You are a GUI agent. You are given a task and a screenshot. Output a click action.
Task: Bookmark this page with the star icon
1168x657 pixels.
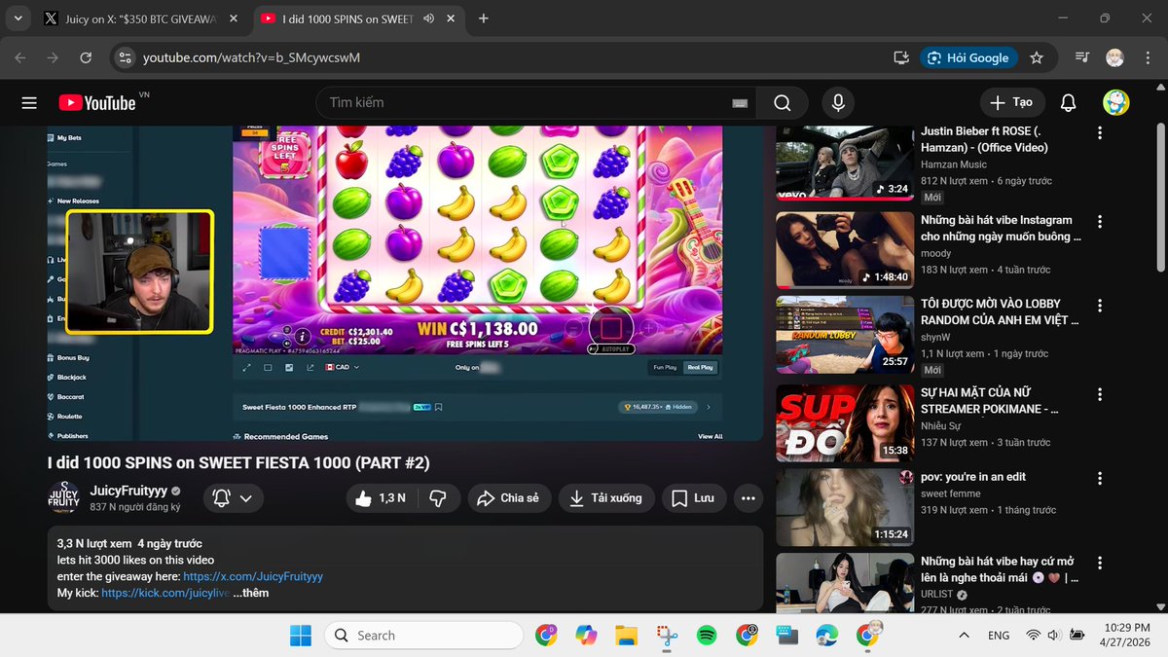pos(1037,57)
